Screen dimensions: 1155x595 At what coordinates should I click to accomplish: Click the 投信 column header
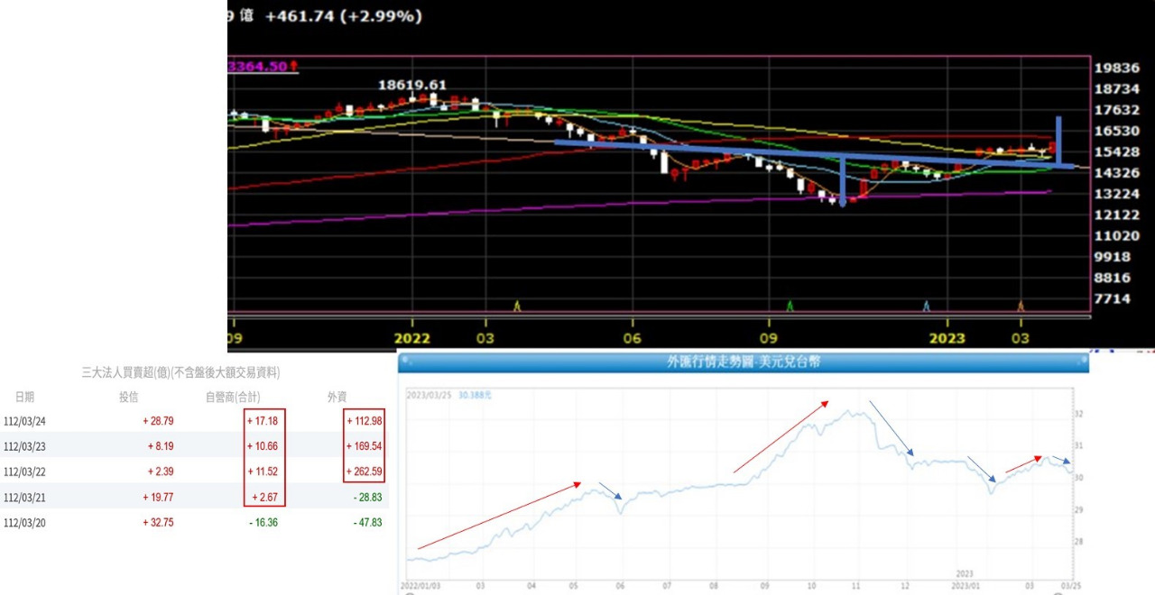pyautogui.click(x=128, y=397)
